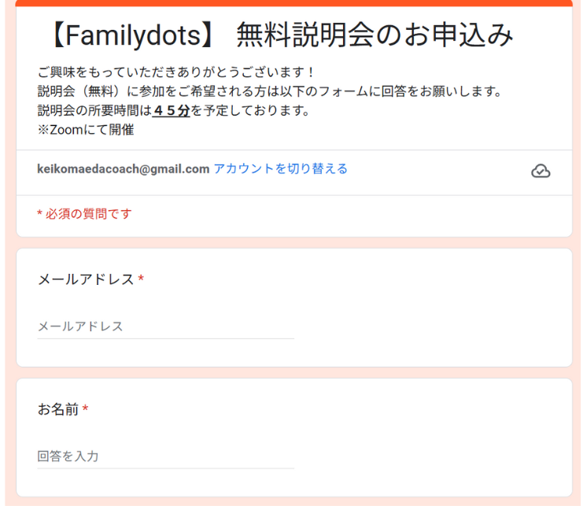
Task: Click the ご興味をもっていただき greeting line
Action: (175, 72)
